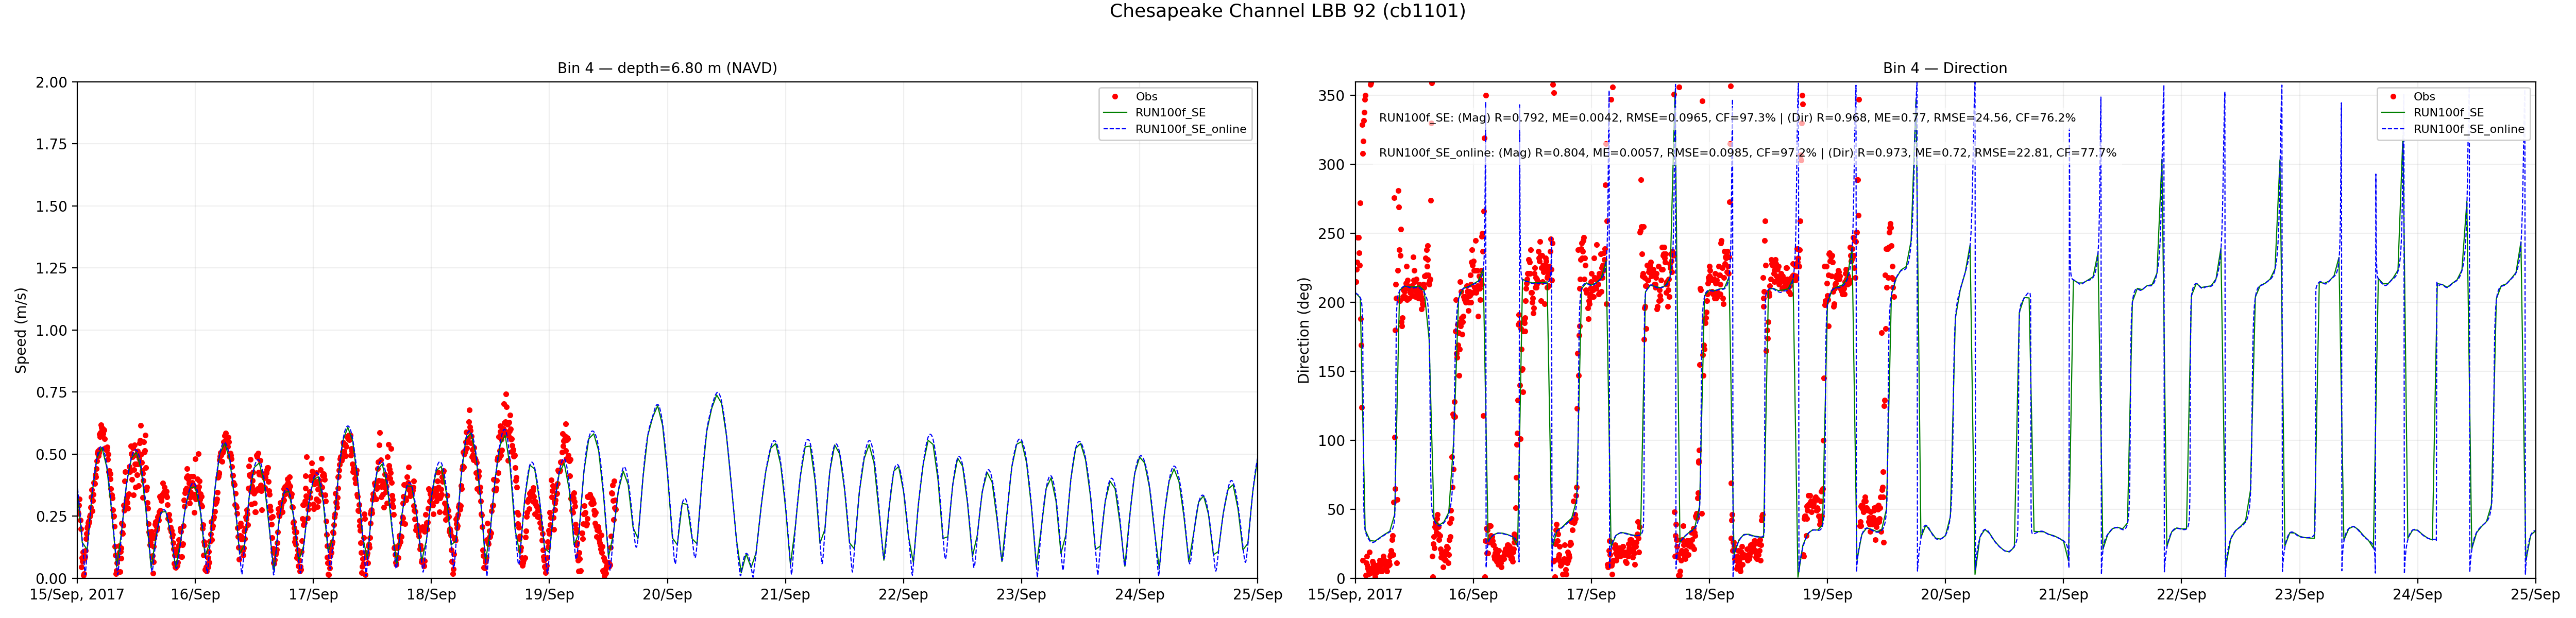The image size is (2576, 618).
Task: Select "RUN100f_SE_online" in the direction plot legend
Action: 2468,129
